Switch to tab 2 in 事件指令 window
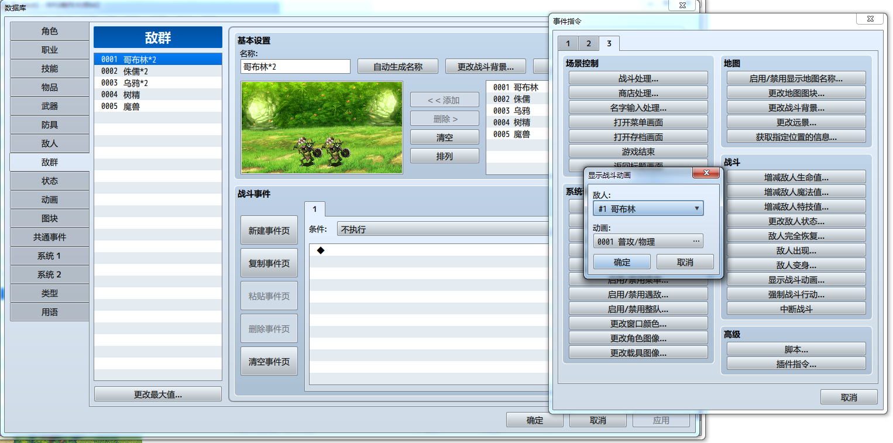 589,43
